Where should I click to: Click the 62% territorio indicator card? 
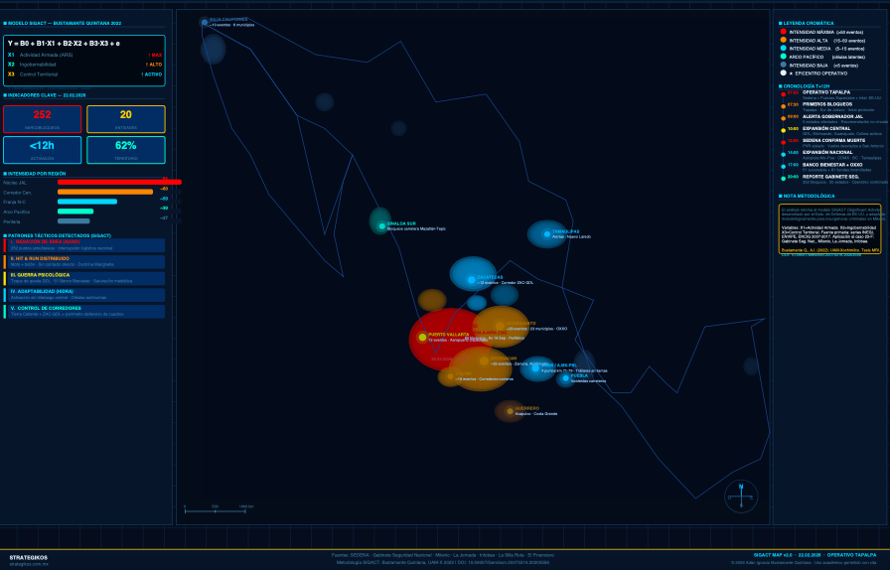[125, 150]
